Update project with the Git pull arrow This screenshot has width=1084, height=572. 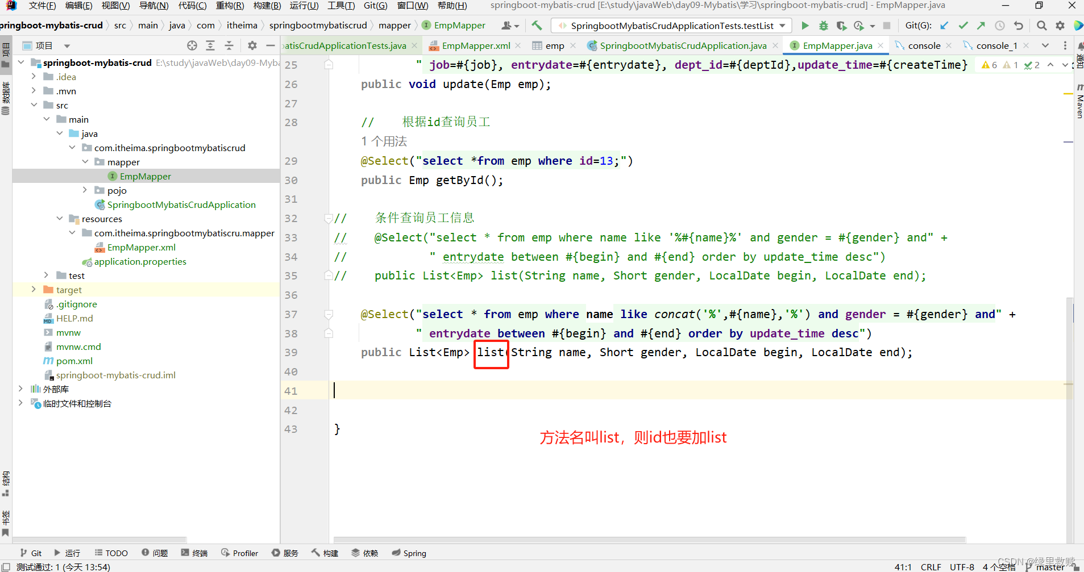[x=944, y=26]
